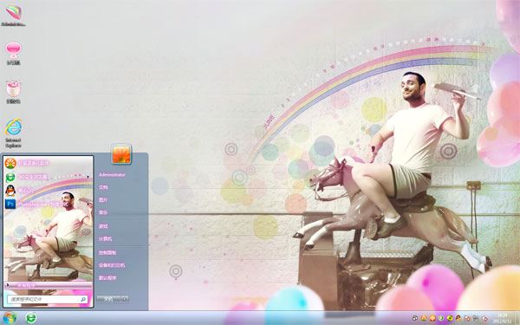Image resolution: width=520 pixels, height=325 pixels.
Task: Click the QQ penguin tray icon
Action: tap(458, 318)
